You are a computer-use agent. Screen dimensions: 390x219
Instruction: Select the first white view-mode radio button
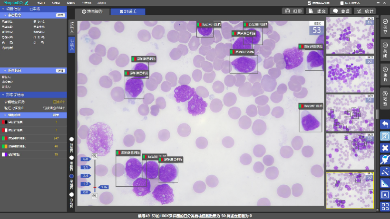coord(71,139)
